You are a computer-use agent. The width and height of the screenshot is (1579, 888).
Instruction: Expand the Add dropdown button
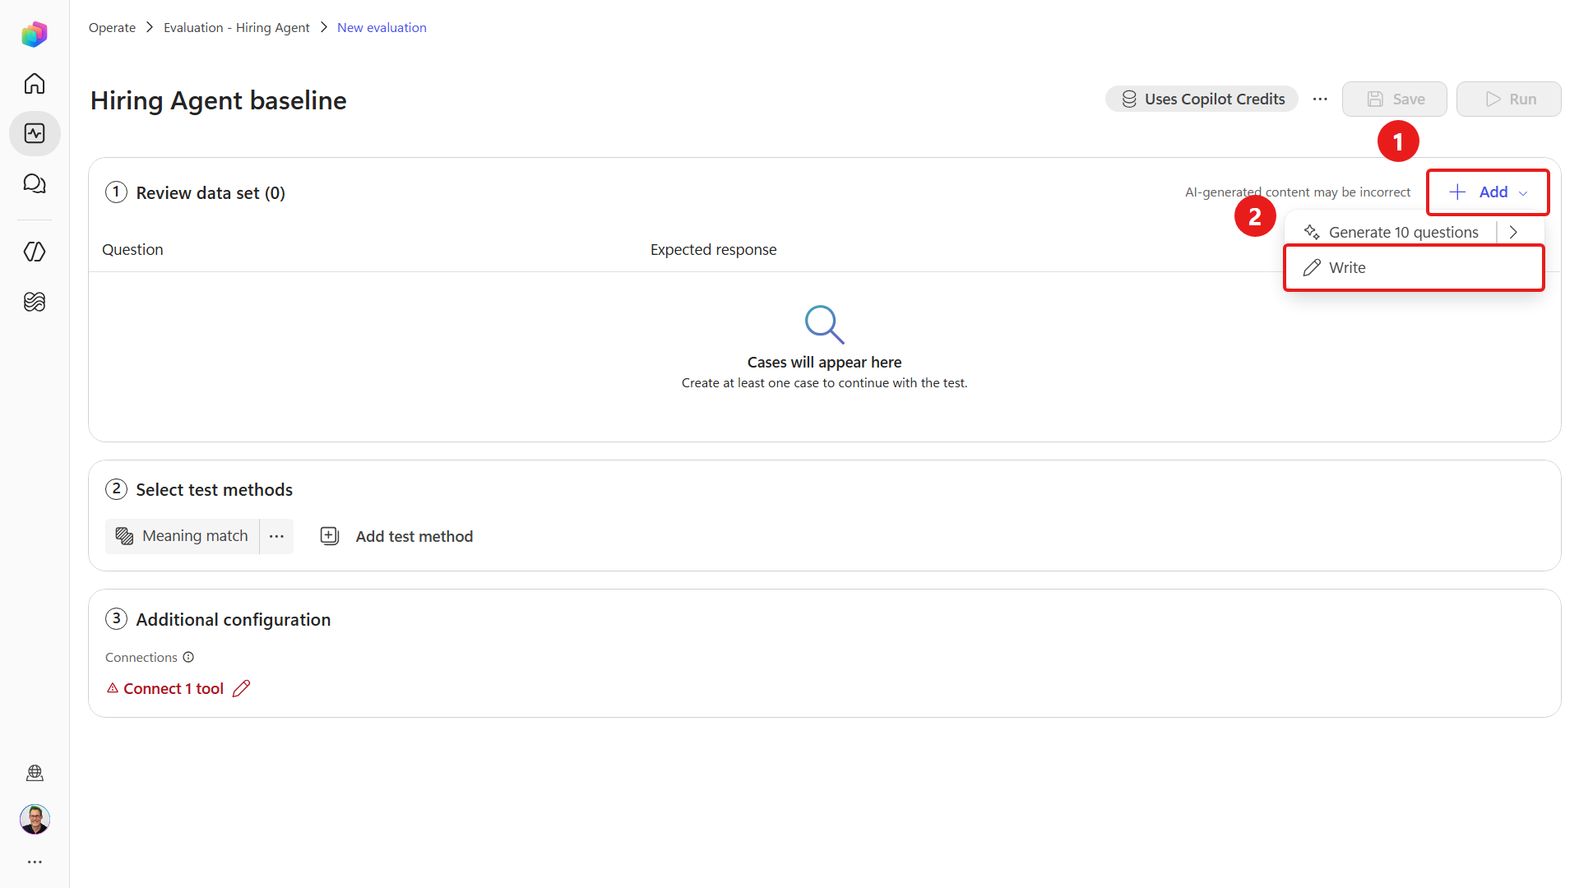click(1488, 192)
